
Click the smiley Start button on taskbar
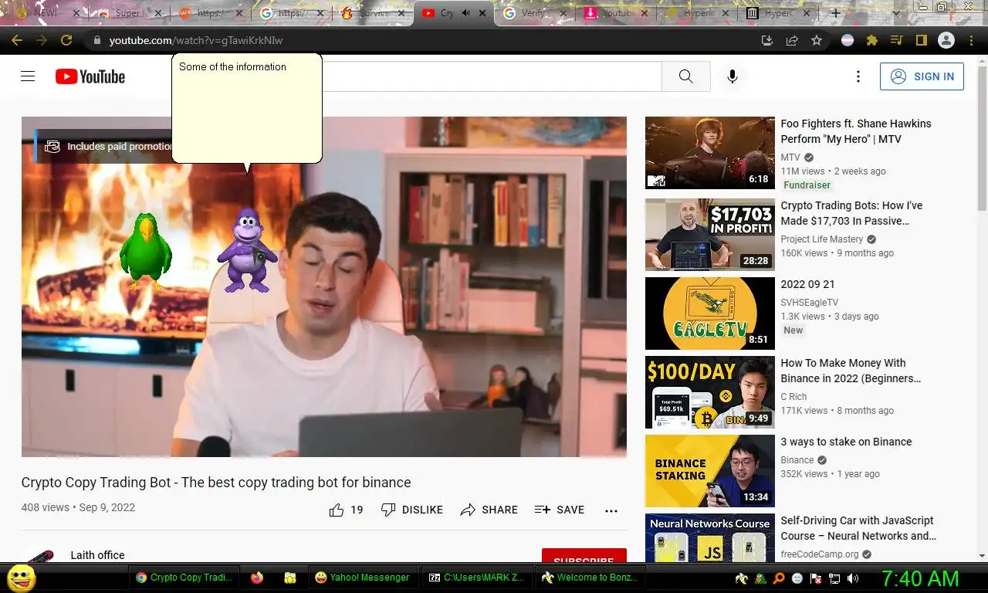coord(22,577)
